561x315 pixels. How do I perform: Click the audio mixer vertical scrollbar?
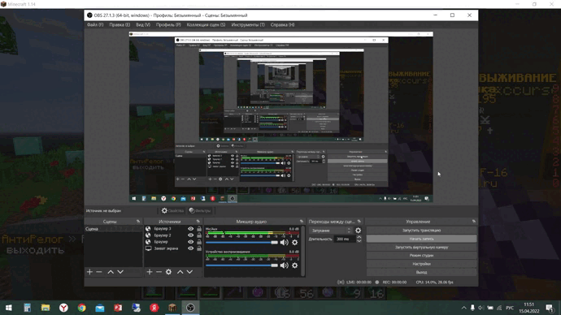303,252
